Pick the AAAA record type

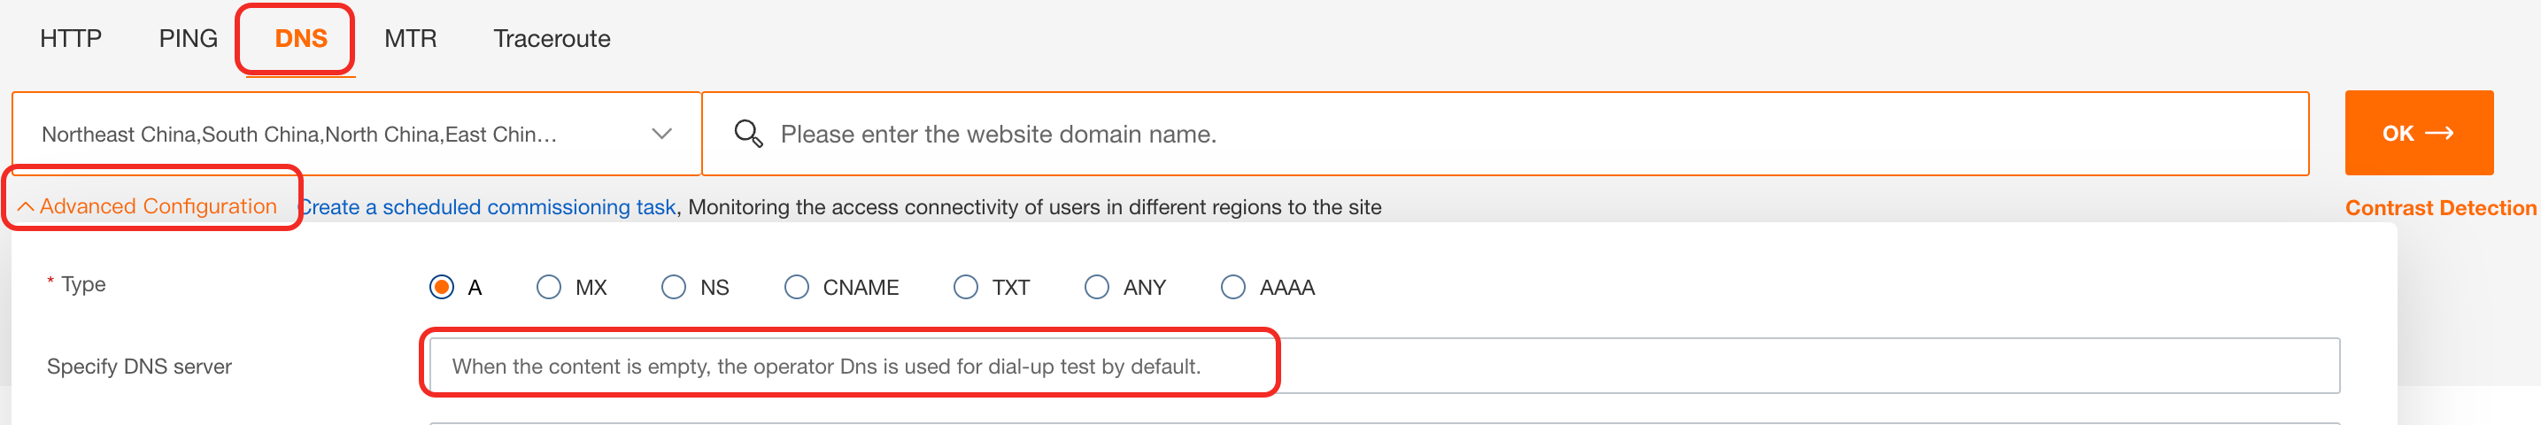(x=1233, y=287)
